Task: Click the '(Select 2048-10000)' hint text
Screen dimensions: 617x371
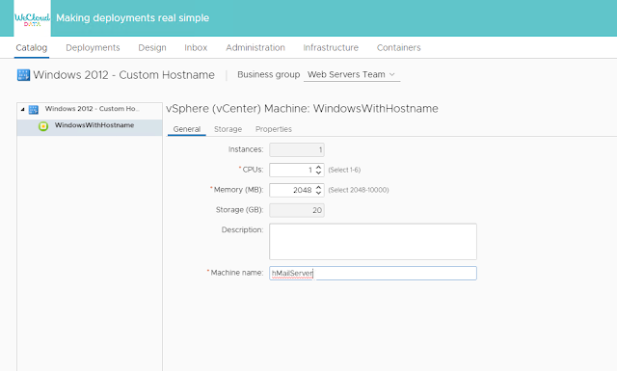Action: [x=359, y=190]
